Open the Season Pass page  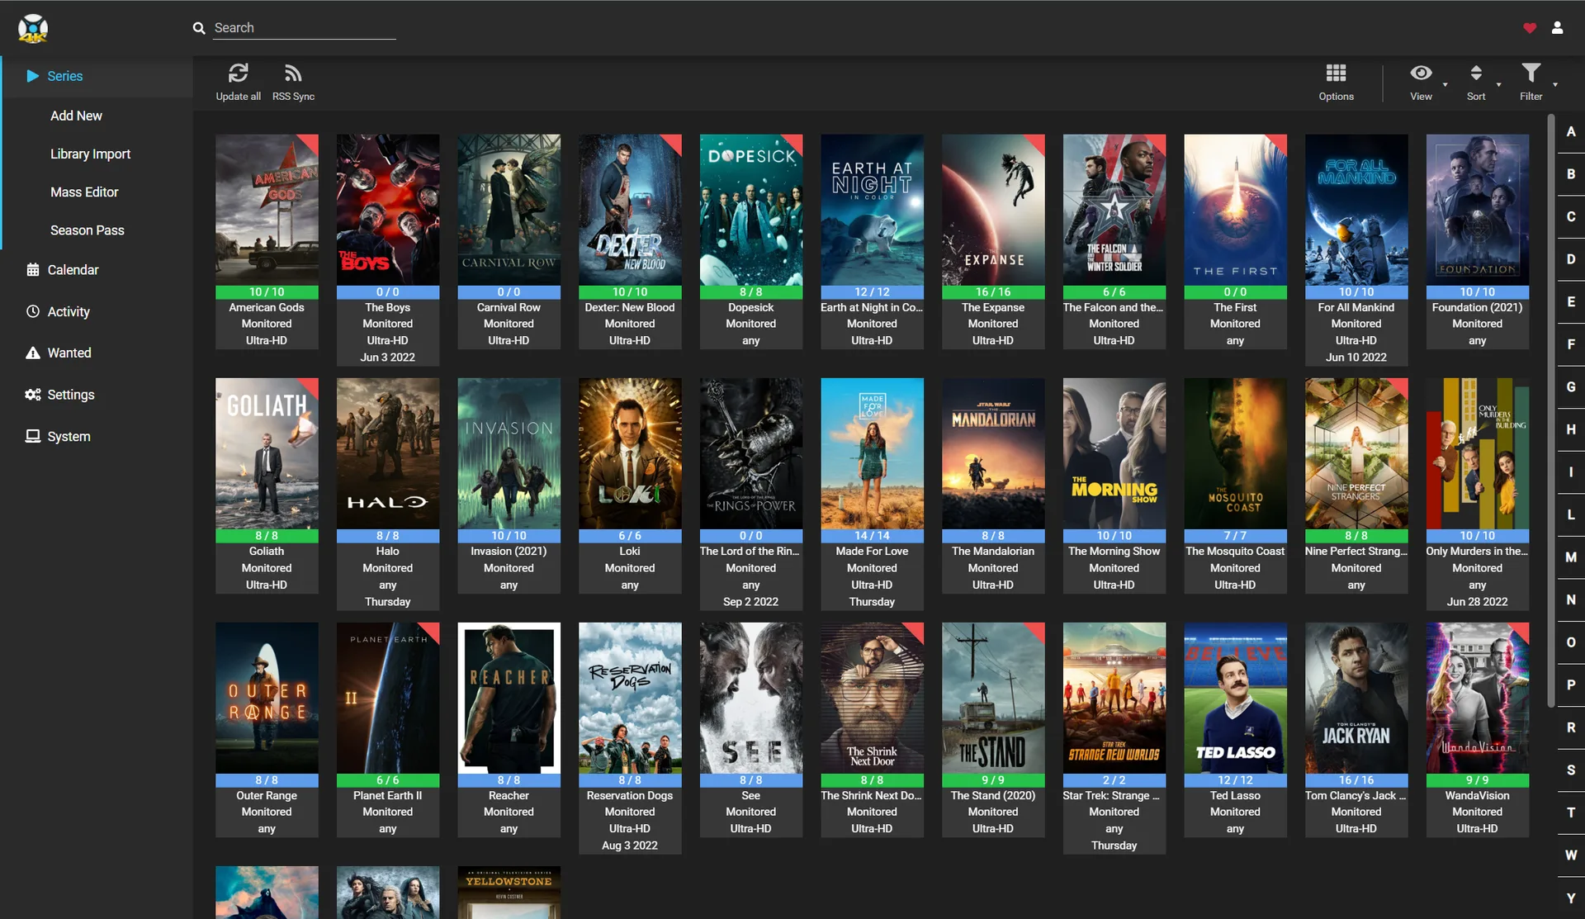[x=88, y=230]
